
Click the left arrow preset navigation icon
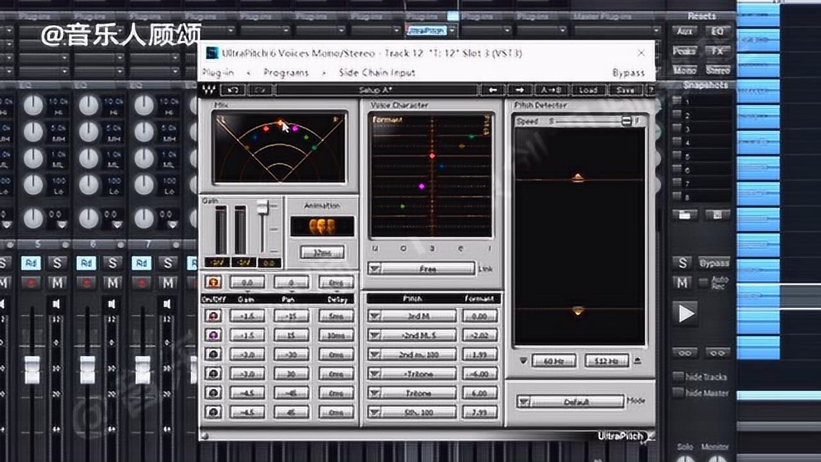point(493,90)
